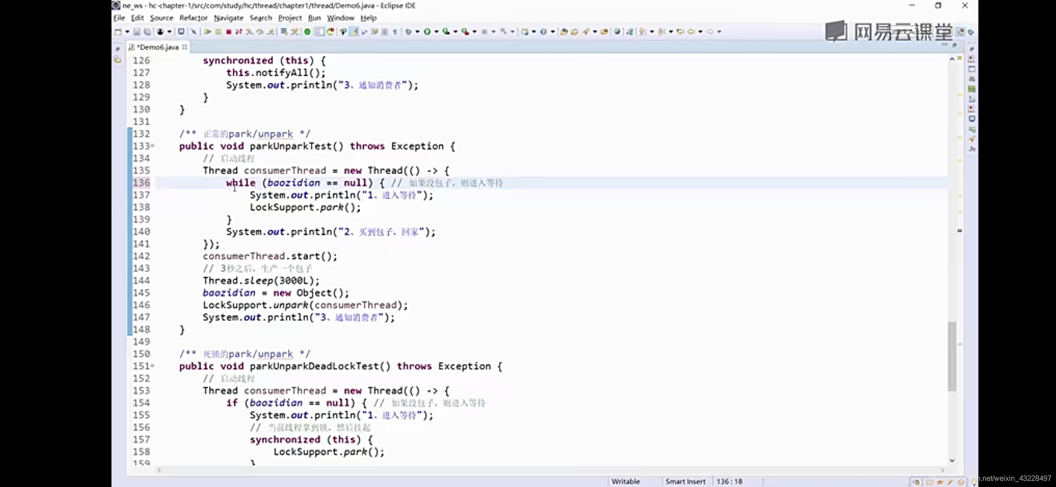Click the Save All toolbar icon

point(148,32)
